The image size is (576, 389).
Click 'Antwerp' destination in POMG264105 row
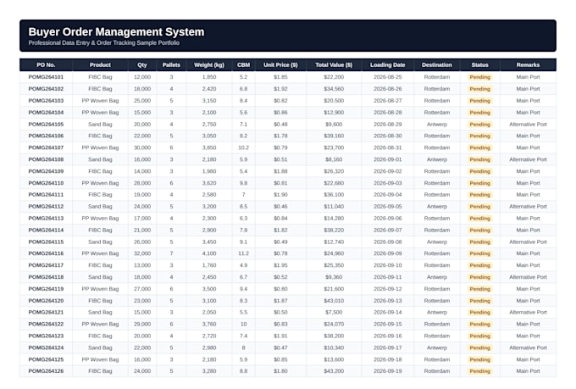coord(437,124)
